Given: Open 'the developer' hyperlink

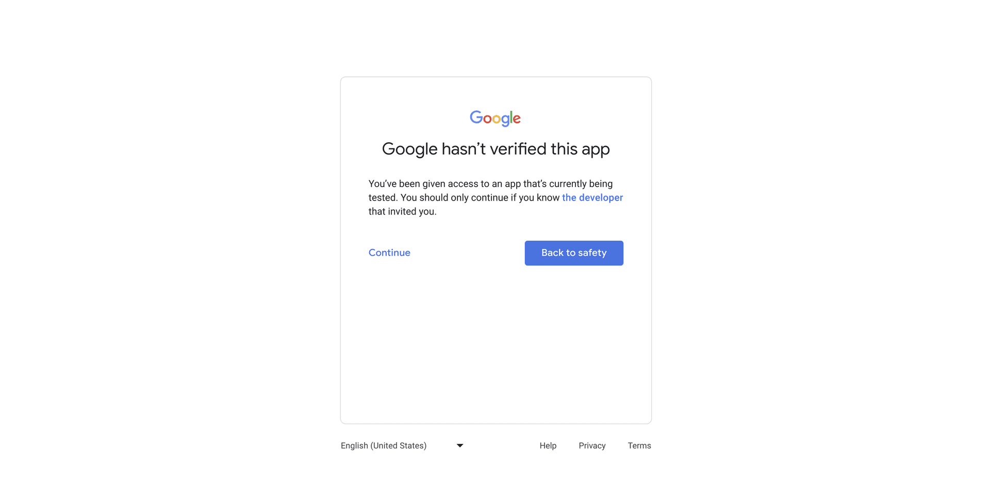Looking at the screenshot, I should [592, 197].
